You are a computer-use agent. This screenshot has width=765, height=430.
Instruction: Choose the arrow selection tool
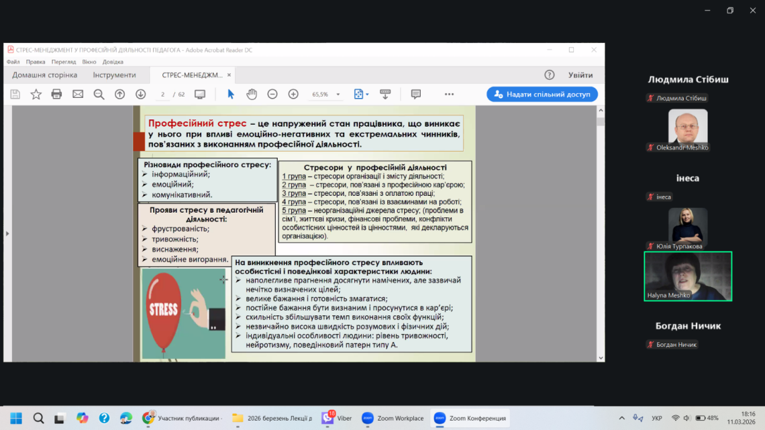coord(231,95)
